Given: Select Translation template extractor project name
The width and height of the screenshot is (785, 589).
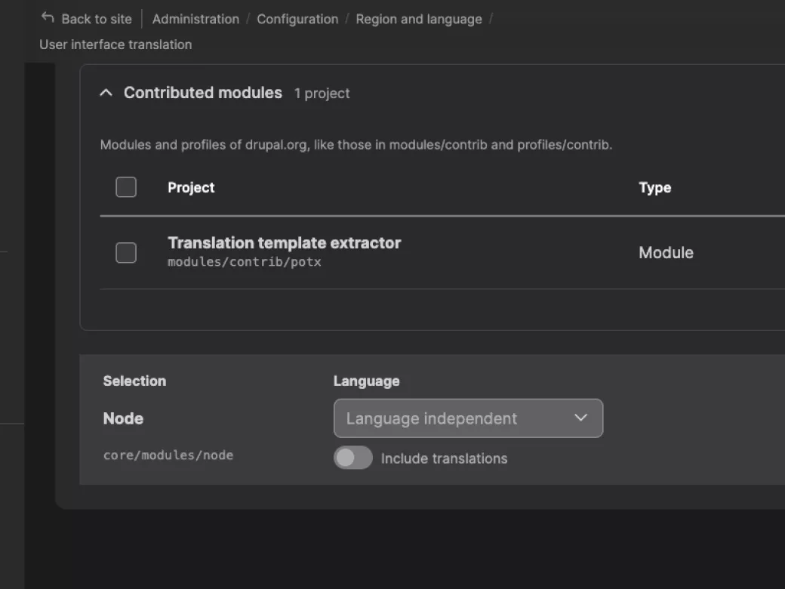Looking at the screenshot, I should pos(285,243).
